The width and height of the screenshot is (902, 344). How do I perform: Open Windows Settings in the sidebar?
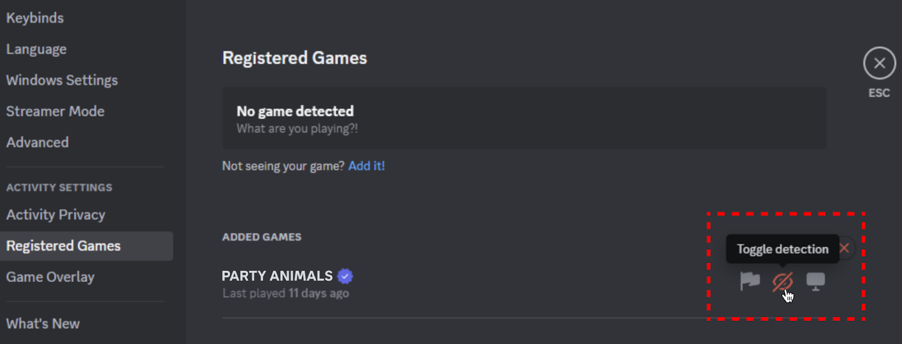(62, 80)
